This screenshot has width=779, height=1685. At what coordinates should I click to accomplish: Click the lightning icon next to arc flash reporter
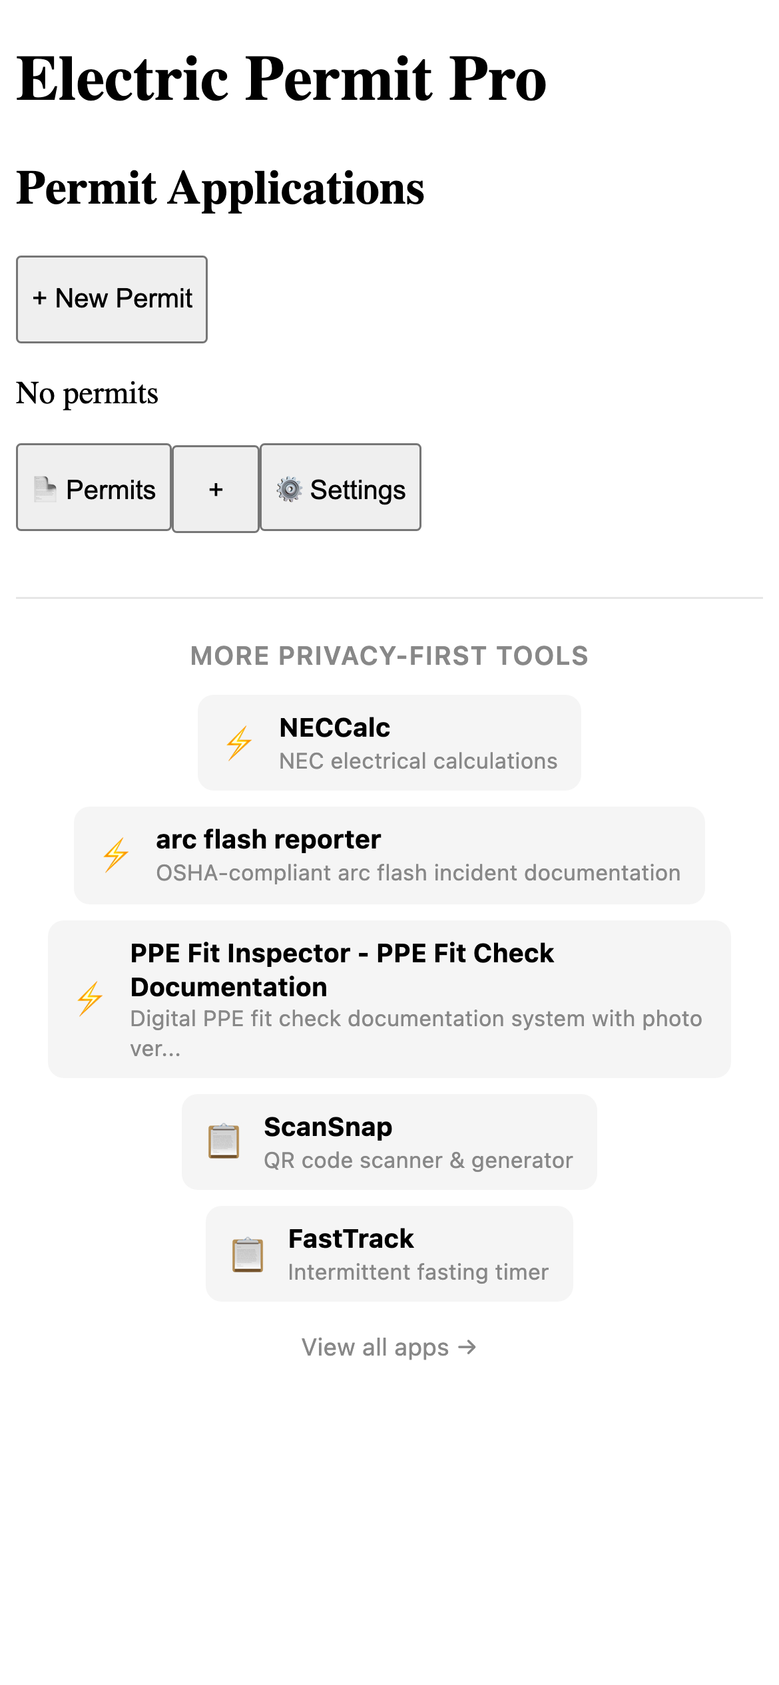116,854
